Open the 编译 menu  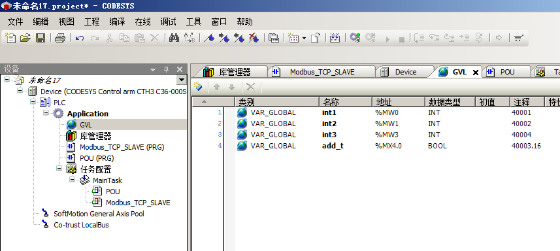[x=117, y=22]
